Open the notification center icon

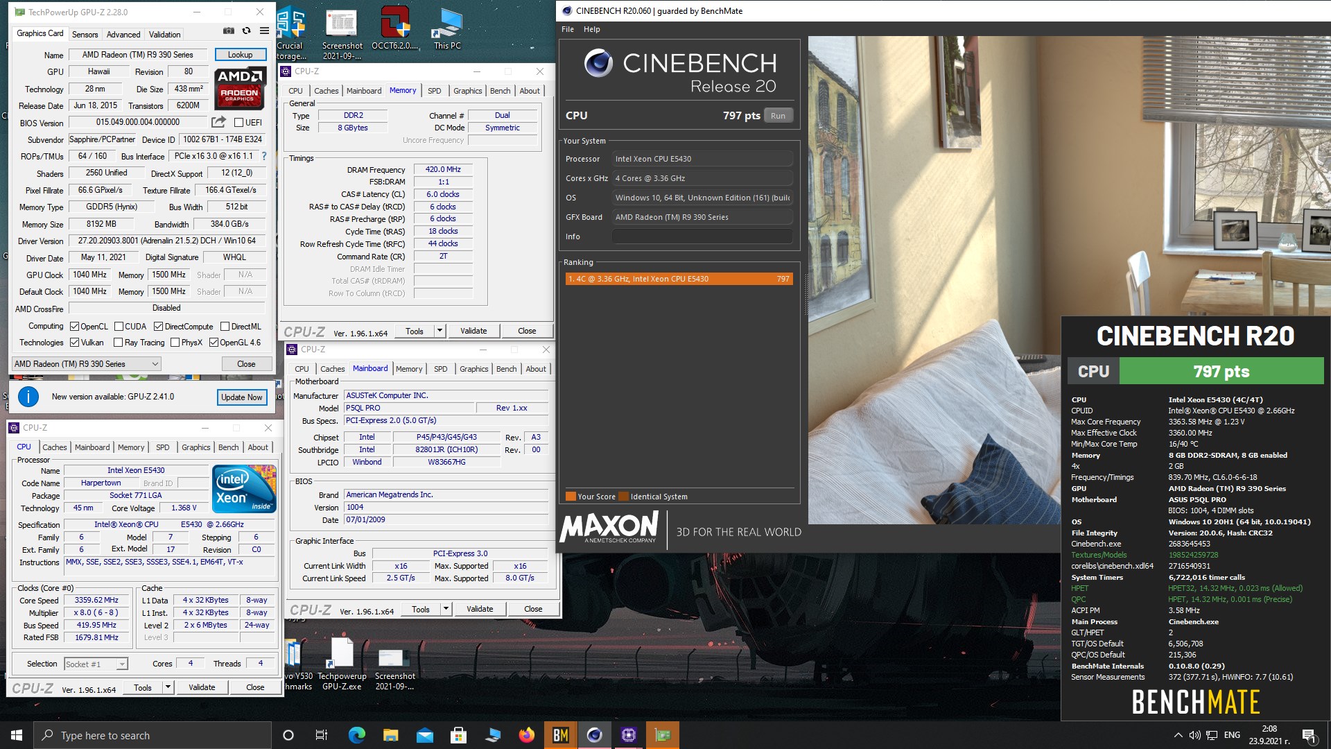[1309, 735]
